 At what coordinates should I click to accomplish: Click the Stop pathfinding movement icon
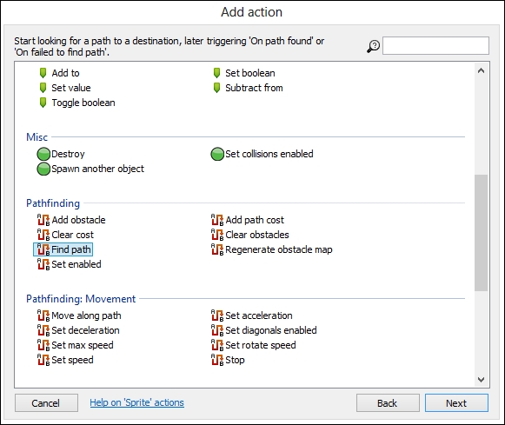coord(217,360)
